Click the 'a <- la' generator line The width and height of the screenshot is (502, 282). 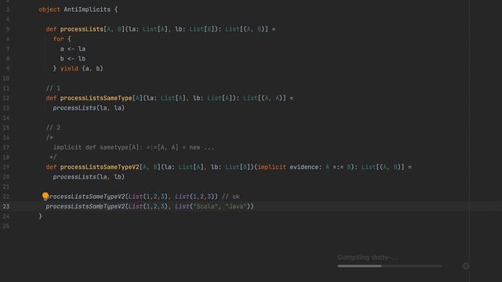point(73,49)
